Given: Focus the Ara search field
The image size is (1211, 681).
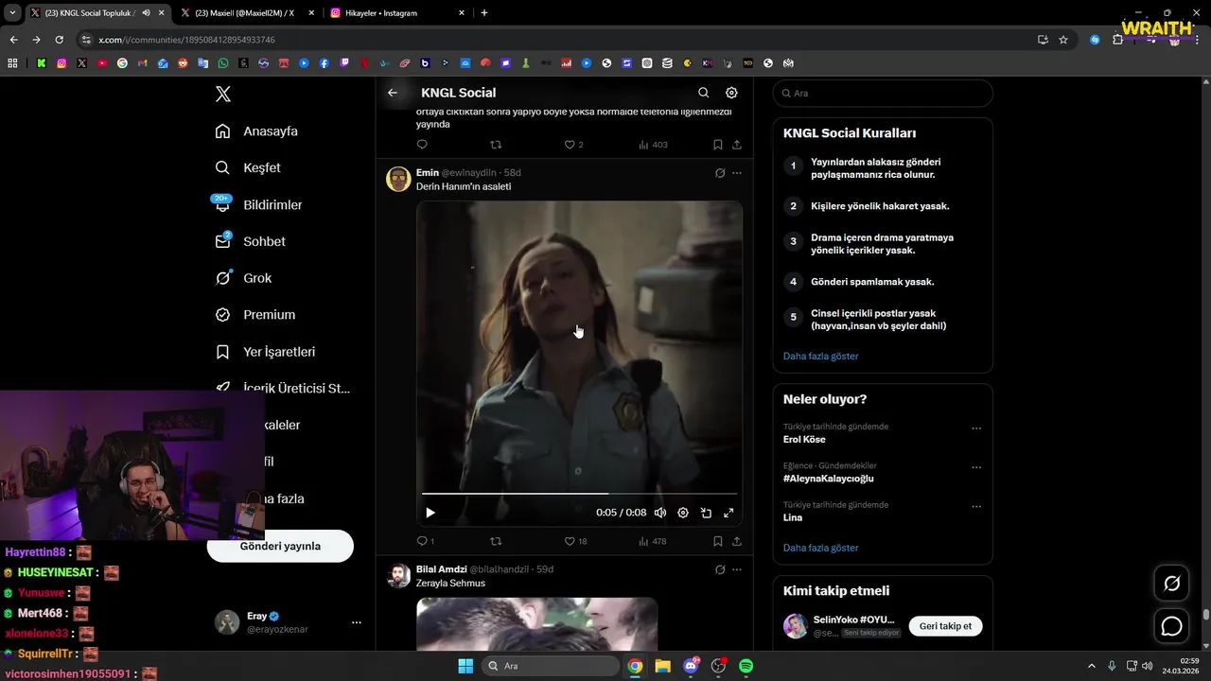Looking at the screenshot, I should coord(883,94).
